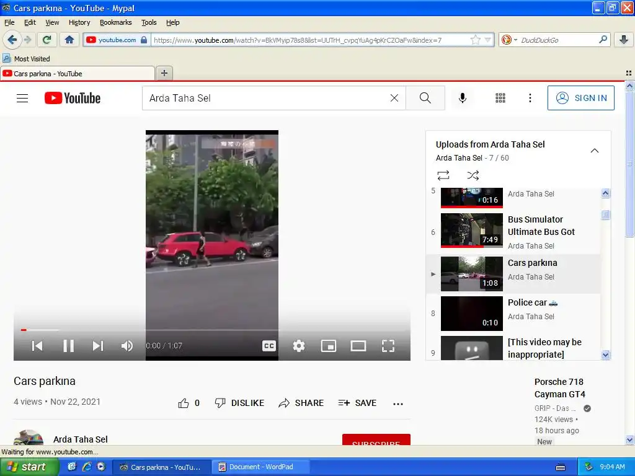Open playlist video number 5 thumbnail
Viewport: 635px width, 476px height.
coord(472,198)
